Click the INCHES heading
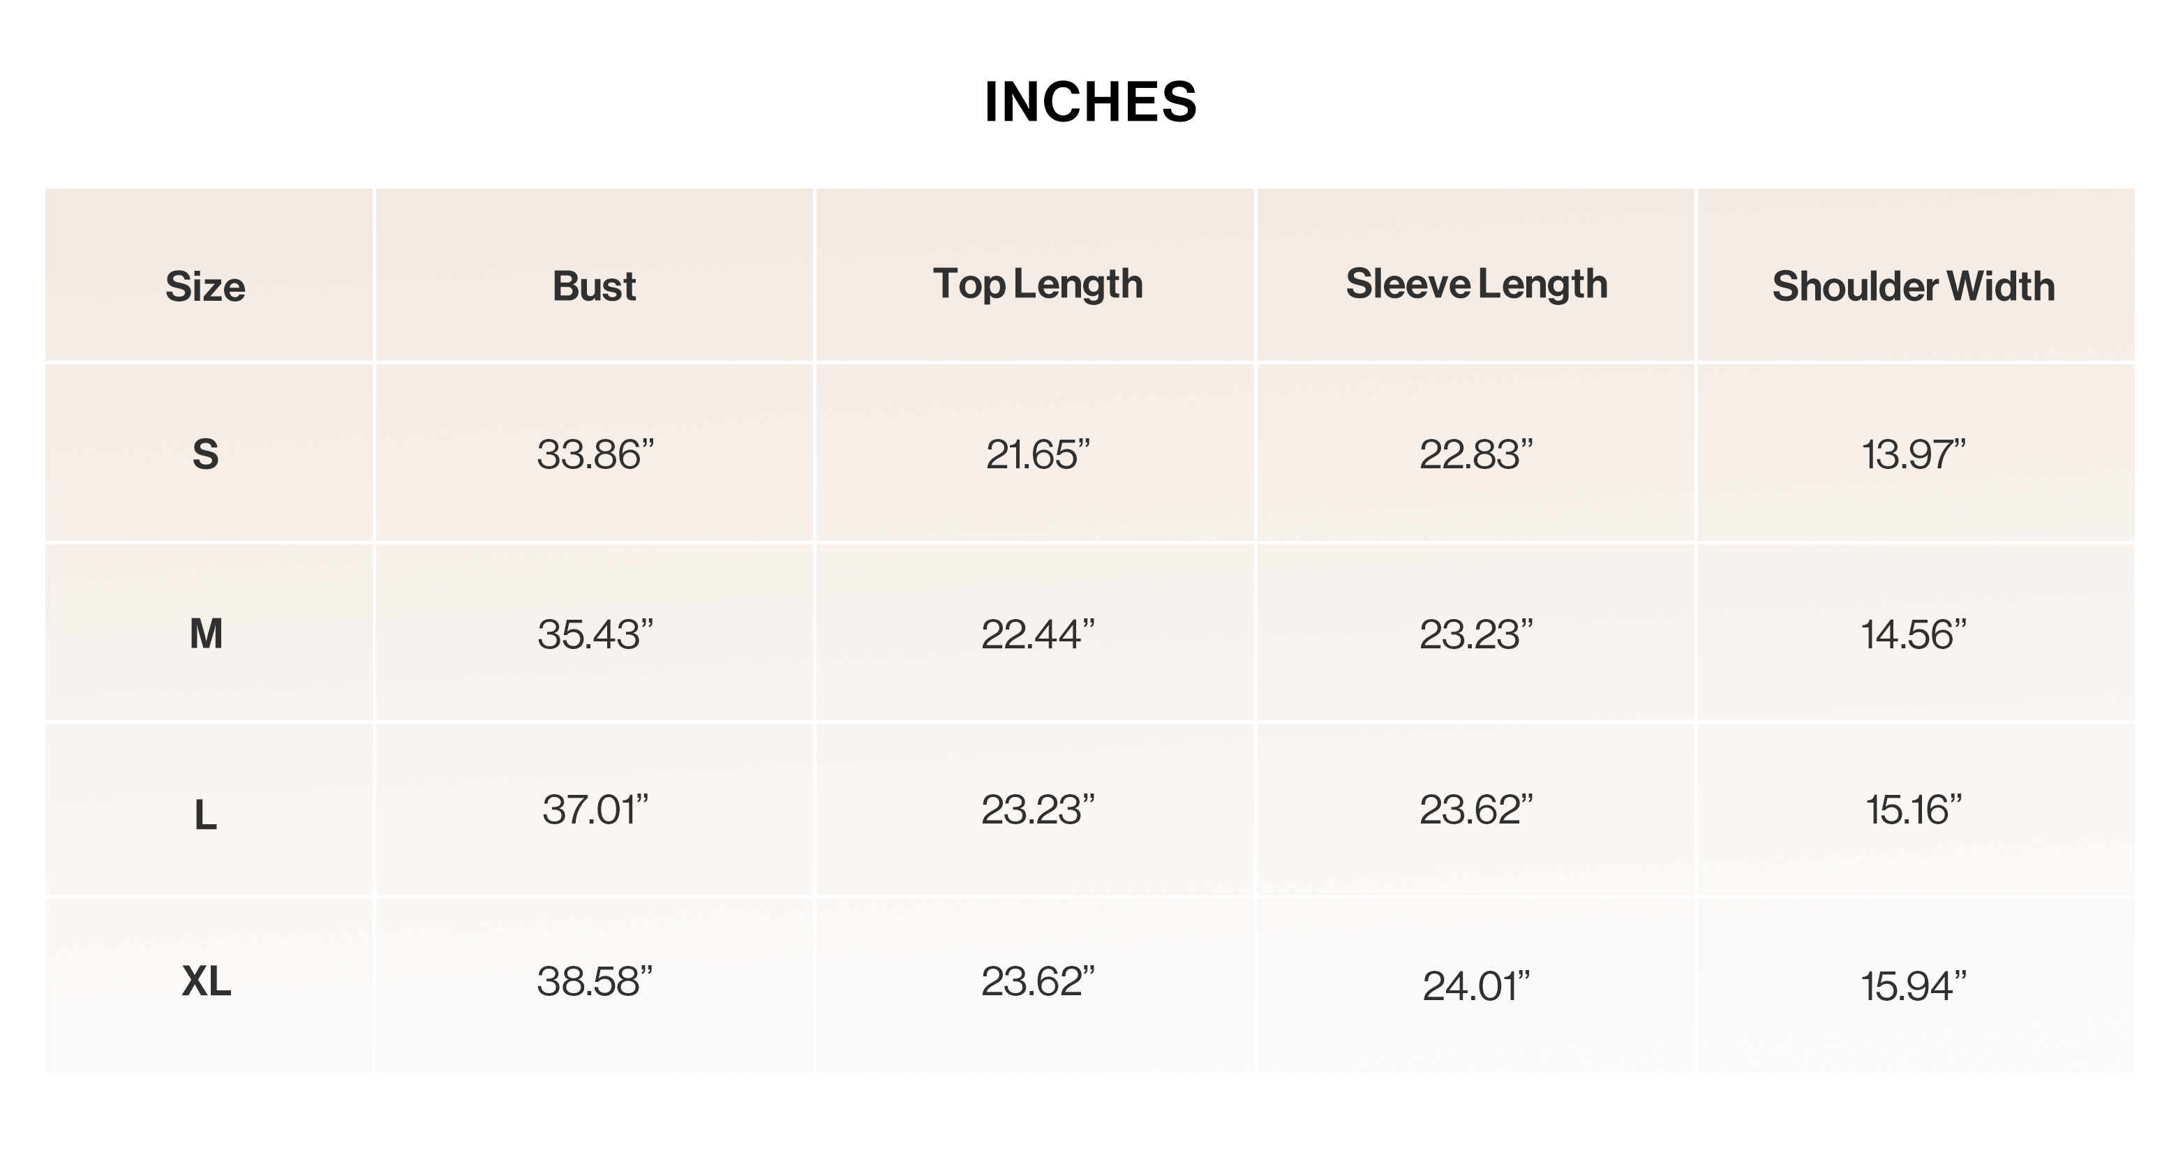2183x1162 pixels. [x=1091, y=102]
